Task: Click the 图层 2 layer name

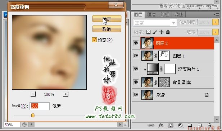Action: click(162, 43)
